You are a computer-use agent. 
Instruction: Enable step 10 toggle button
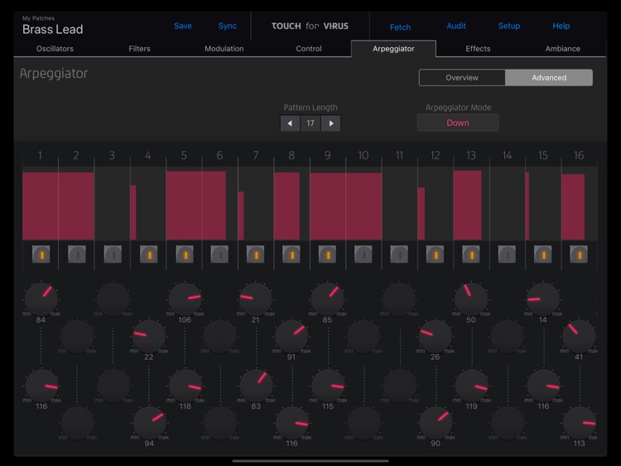tap(363, 255)
